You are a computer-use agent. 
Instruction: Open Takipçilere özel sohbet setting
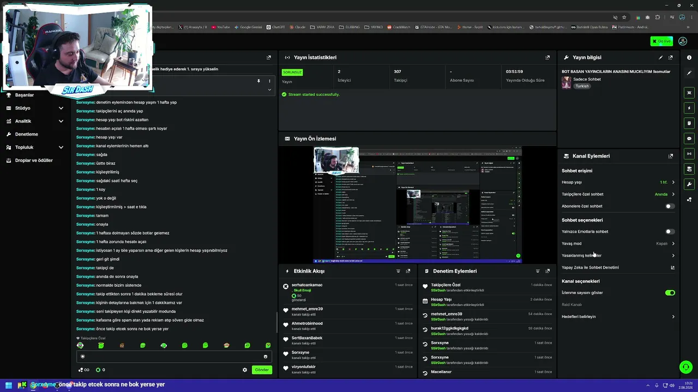click(618, 194)
